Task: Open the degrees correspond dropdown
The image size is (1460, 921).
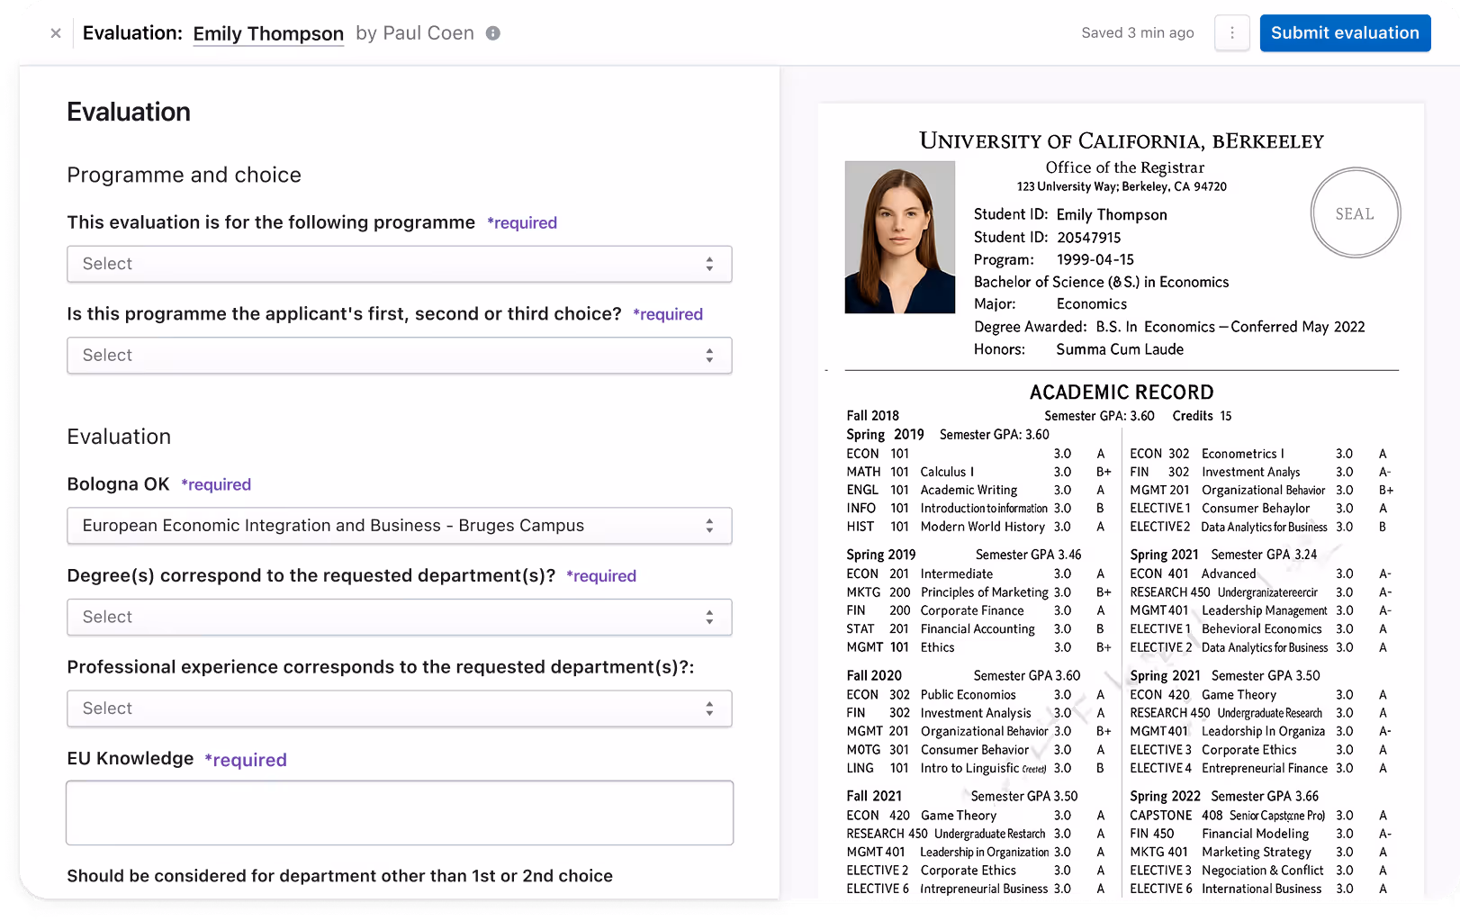Action: click(399, 617)
